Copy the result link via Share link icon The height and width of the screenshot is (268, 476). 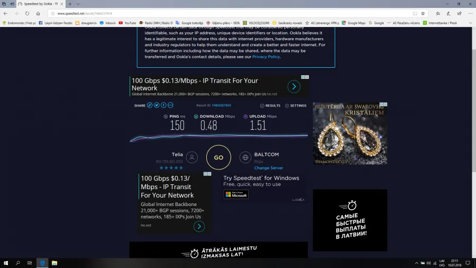pyautogui.click(x=150, y=105)
